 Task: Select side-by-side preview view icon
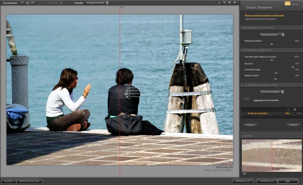tap(33, 2)
